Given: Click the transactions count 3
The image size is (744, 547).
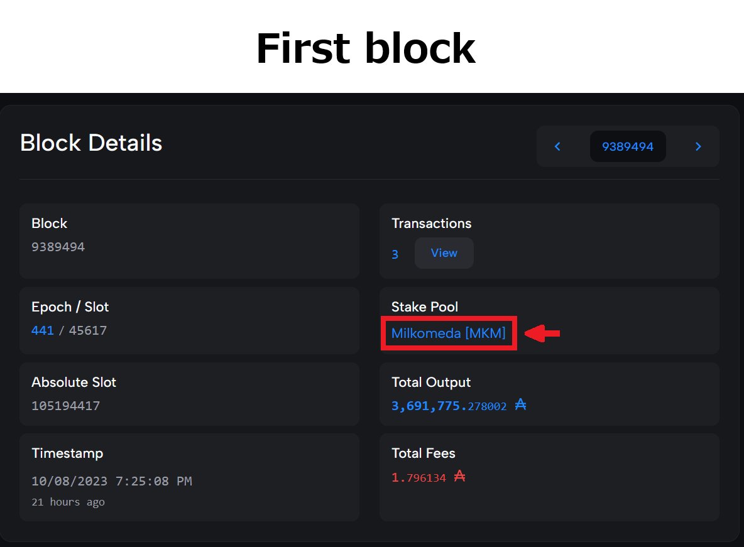Looking at the screenshot, I should pyautogui.click(x=395, y=254).
